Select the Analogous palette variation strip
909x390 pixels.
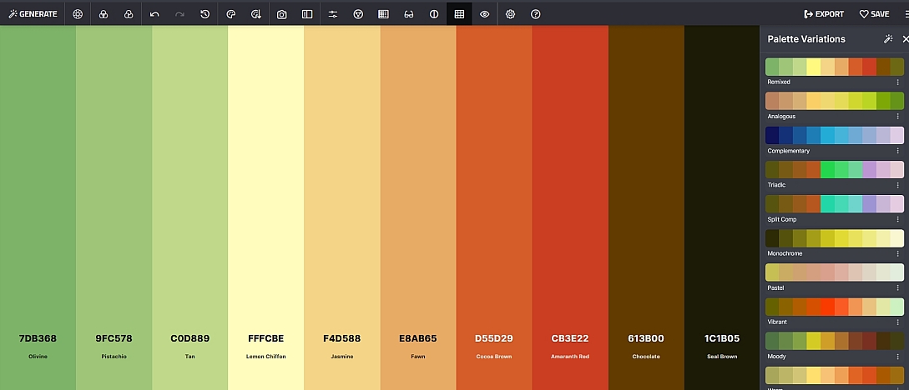pyautogui.click(x=834, y=101)
